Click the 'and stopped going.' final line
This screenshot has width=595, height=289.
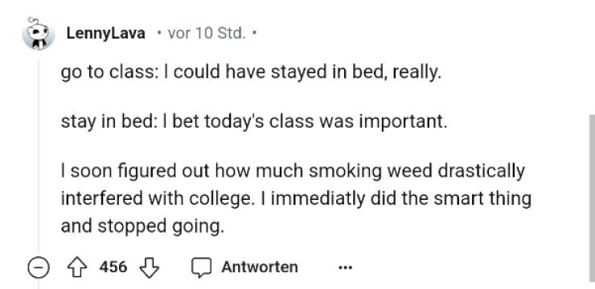coord(141,227)
